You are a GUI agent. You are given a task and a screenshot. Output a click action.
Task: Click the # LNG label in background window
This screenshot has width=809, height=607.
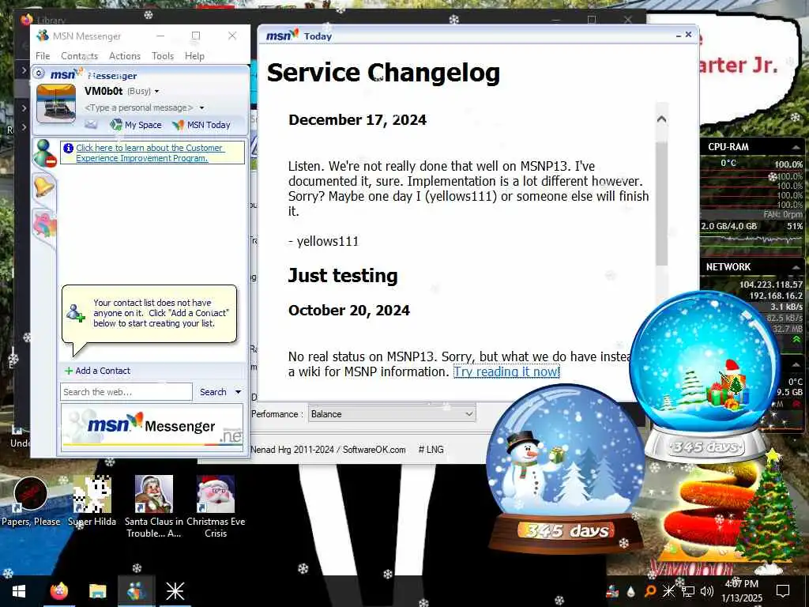[431, 450]
